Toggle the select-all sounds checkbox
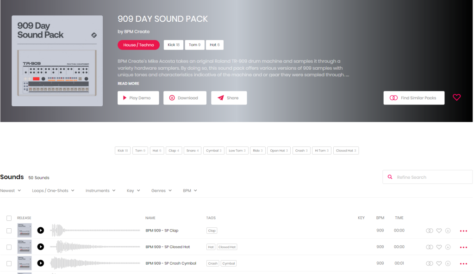This screenshot has width=474, height=274. (9, 218)
